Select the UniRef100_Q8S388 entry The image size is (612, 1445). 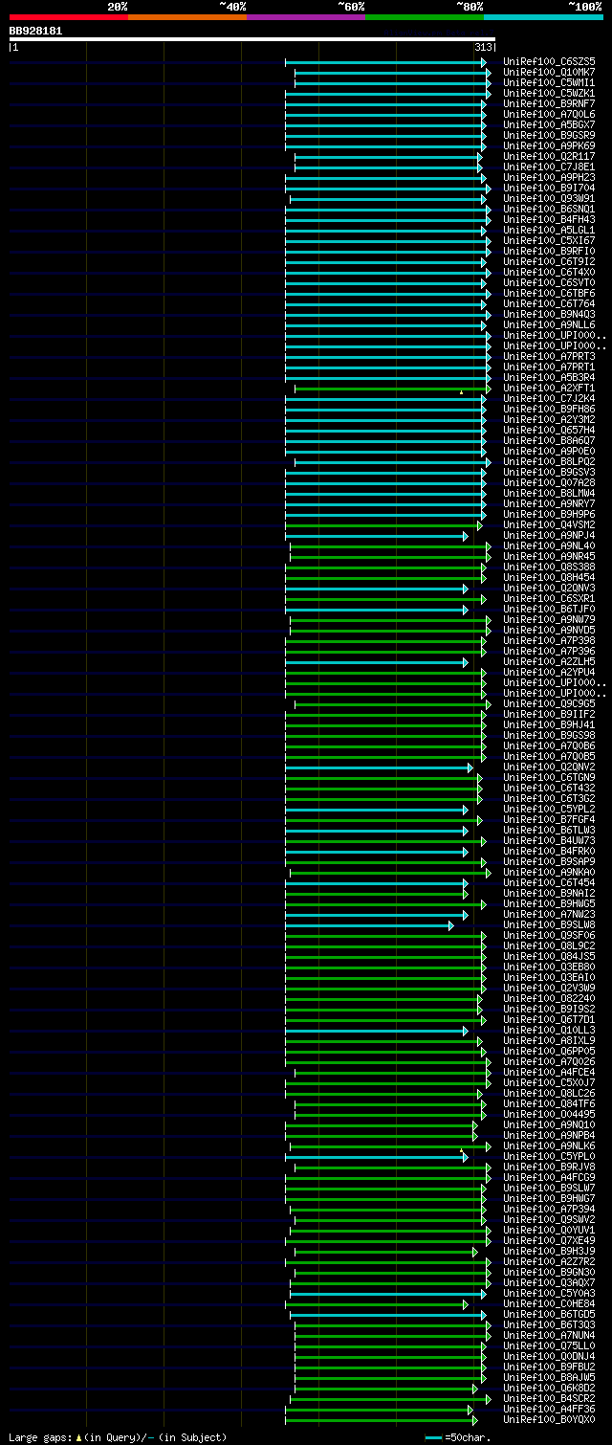(549, 567)
